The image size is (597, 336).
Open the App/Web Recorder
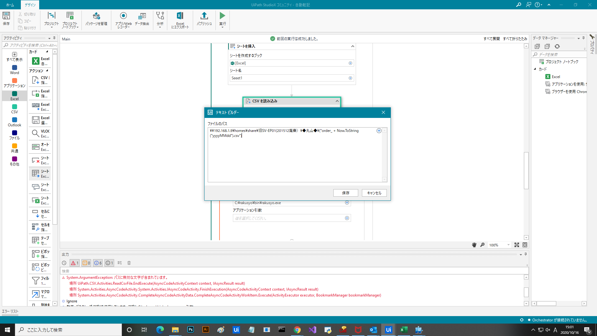click(x=123, y=16)
